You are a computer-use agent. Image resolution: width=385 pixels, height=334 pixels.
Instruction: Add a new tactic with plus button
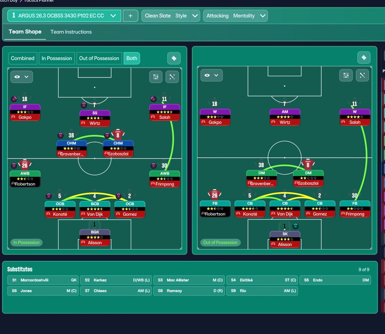[130, 16]
